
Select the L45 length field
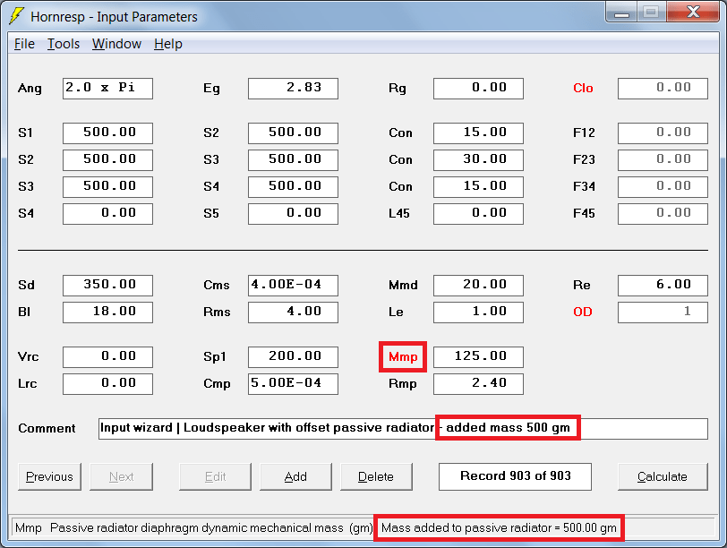click(x=478, y=214)
